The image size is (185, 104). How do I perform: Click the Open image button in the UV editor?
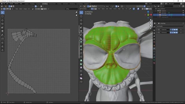click(44, 9)
